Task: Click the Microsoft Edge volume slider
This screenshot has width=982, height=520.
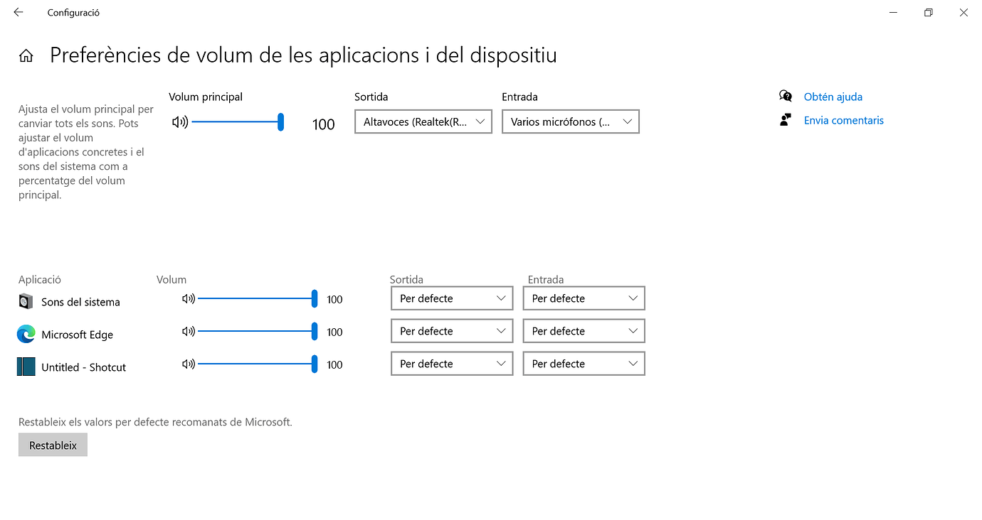Action: point(258,332)
